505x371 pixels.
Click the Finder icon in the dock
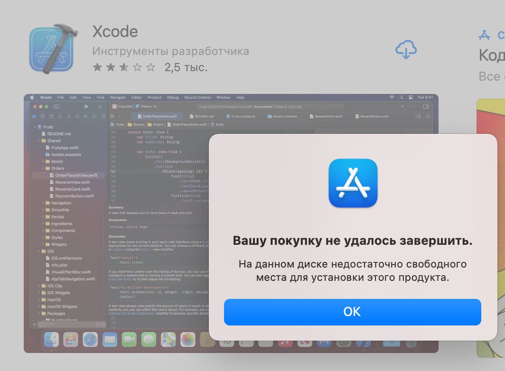[52, 339]
